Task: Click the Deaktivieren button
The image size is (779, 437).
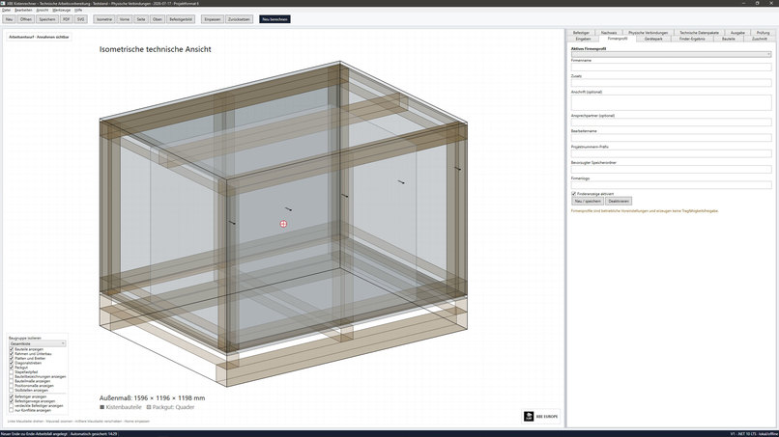Action: coord(619,201)
